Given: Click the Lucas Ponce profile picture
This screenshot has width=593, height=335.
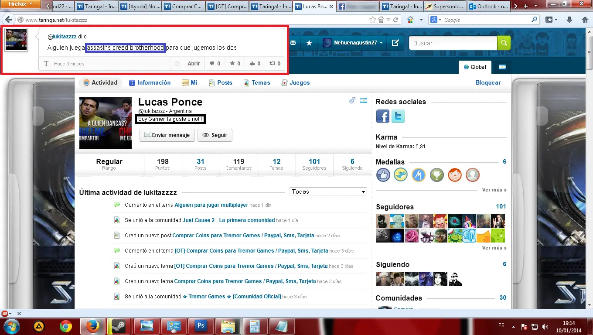Looking at the screenshot, I should pos(106,123).
